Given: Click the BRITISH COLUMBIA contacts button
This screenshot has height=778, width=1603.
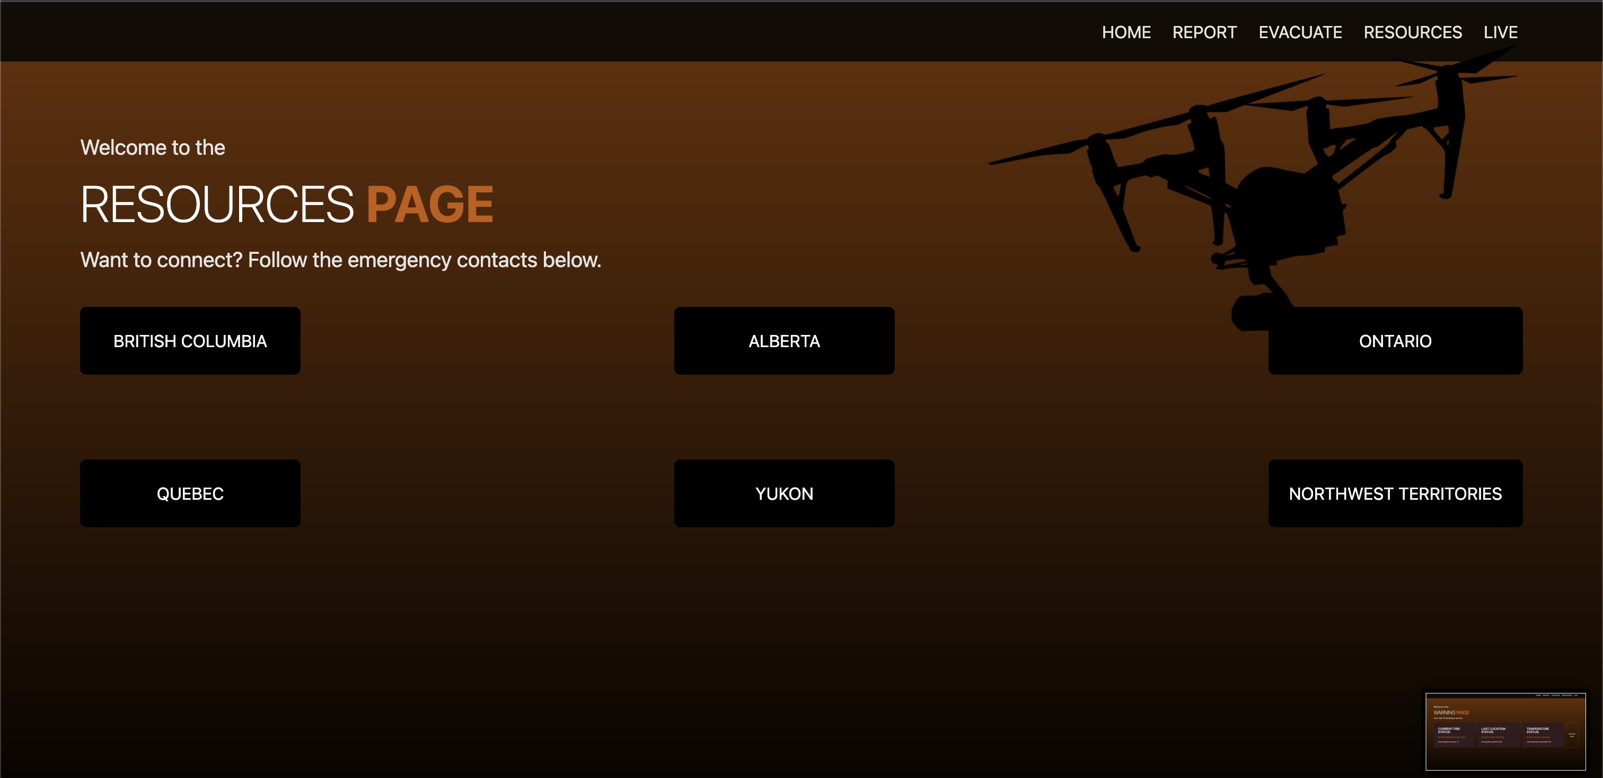Looking at the screenshot, I should pos(190,341).
